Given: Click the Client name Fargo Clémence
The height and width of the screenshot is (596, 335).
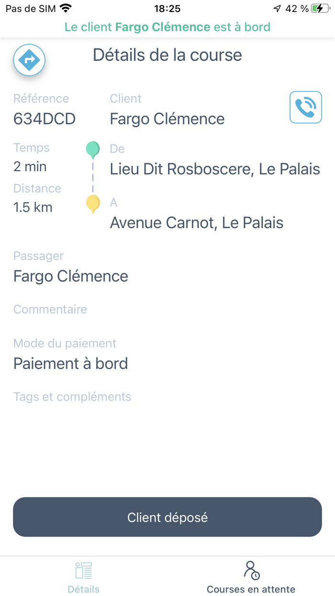Looking at the screenshot, I should pyautogui.click(x=167, y=118).
